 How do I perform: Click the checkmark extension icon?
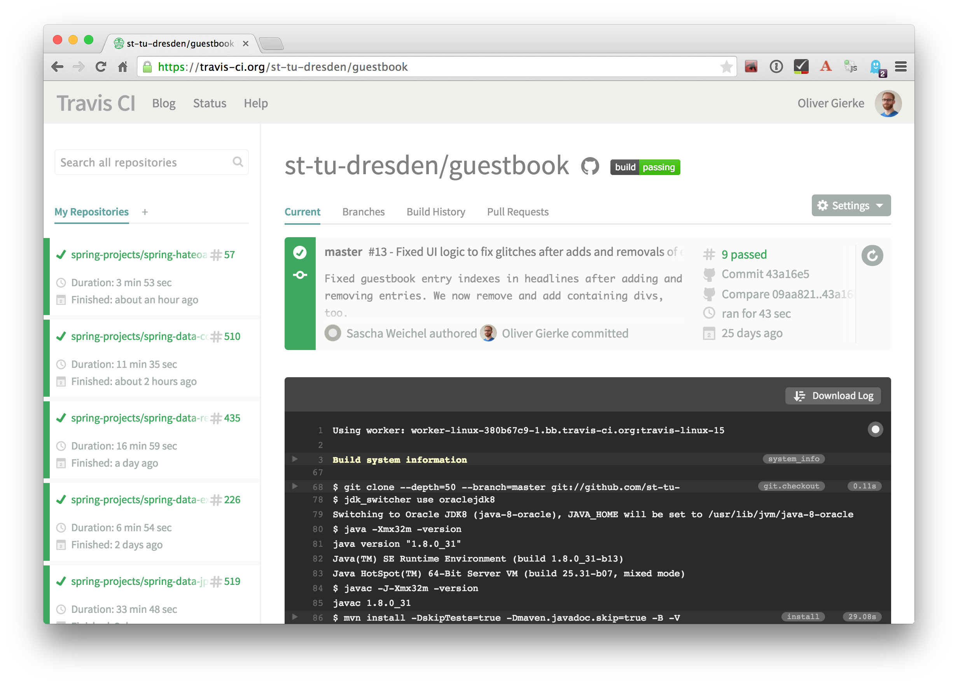pos(801,67)
